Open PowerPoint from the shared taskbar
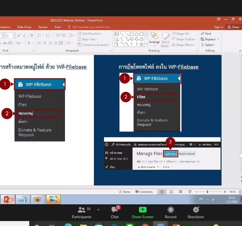 coord(8,200)
